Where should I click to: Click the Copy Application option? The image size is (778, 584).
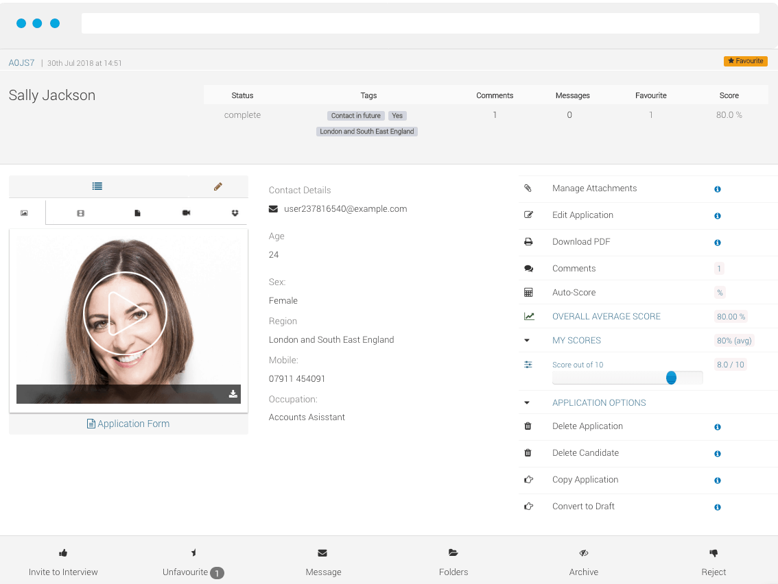coord(585,480)
